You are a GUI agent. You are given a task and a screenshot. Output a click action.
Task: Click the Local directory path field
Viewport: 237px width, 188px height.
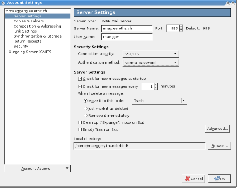[139, 146]
